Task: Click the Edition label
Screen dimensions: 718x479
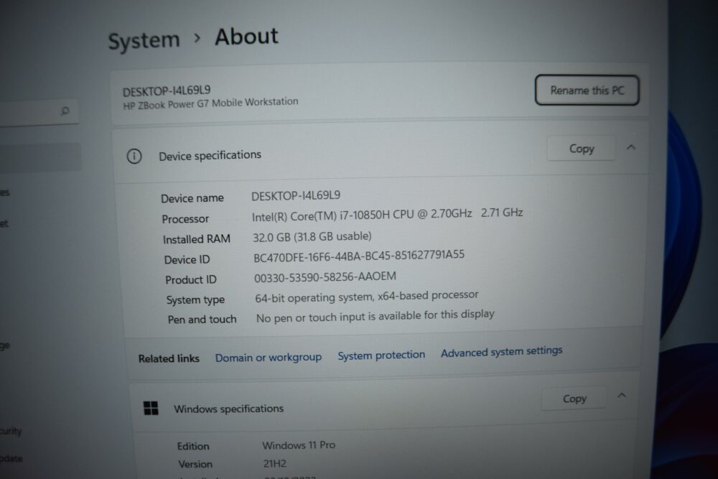Action: click(193, 446)
